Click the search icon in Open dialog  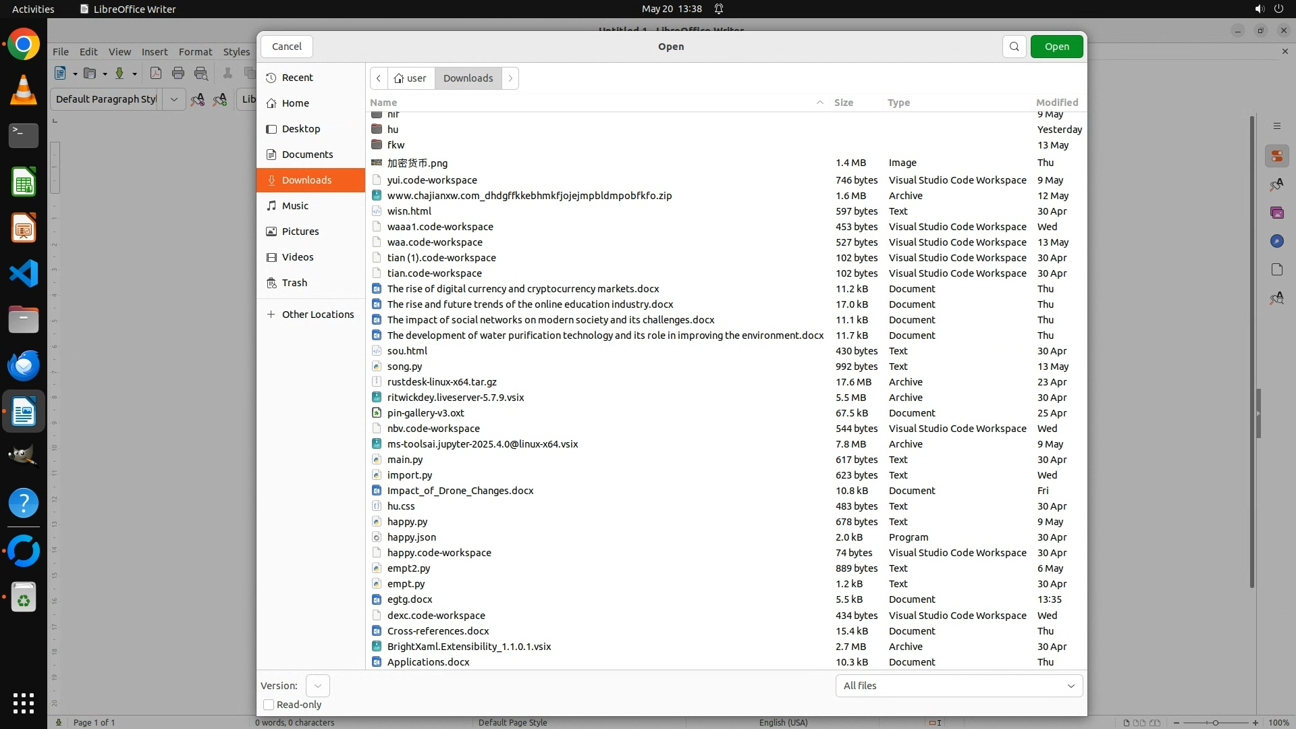(1014, 47)
